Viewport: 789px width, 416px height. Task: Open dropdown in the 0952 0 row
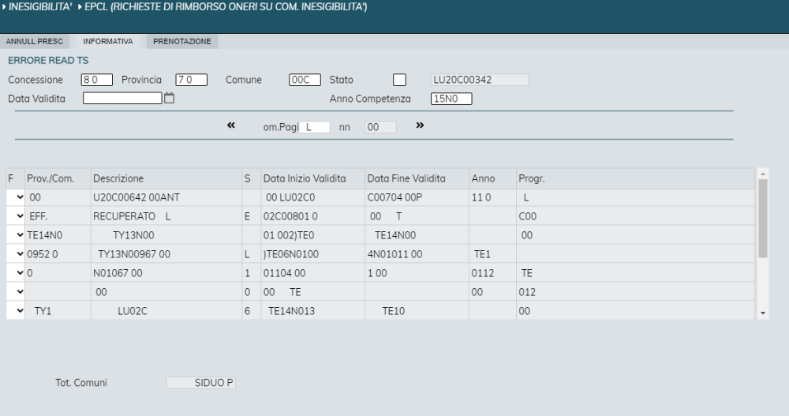(20, 254)
